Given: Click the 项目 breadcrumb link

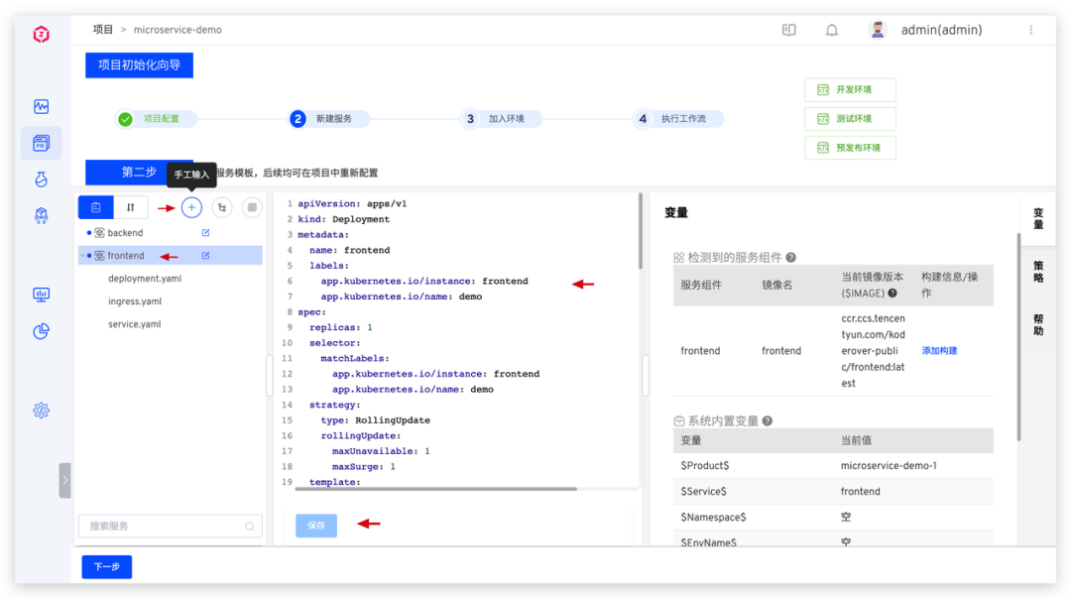Looking at the screenshot, I should coord(103,30).
